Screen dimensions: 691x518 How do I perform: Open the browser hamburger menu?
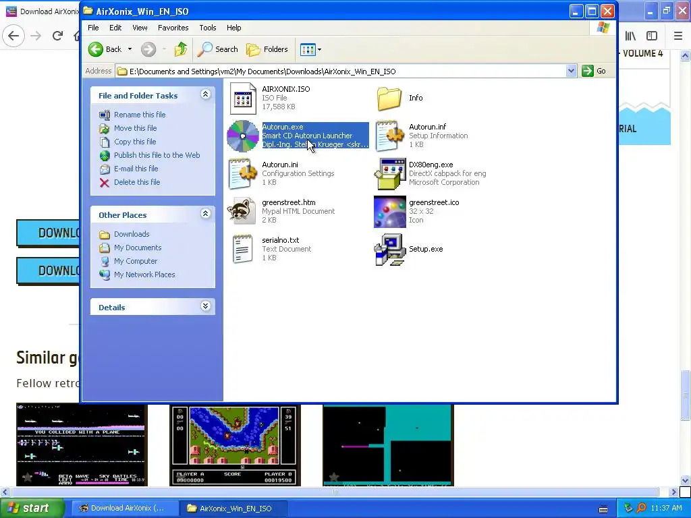coord(678,36)
